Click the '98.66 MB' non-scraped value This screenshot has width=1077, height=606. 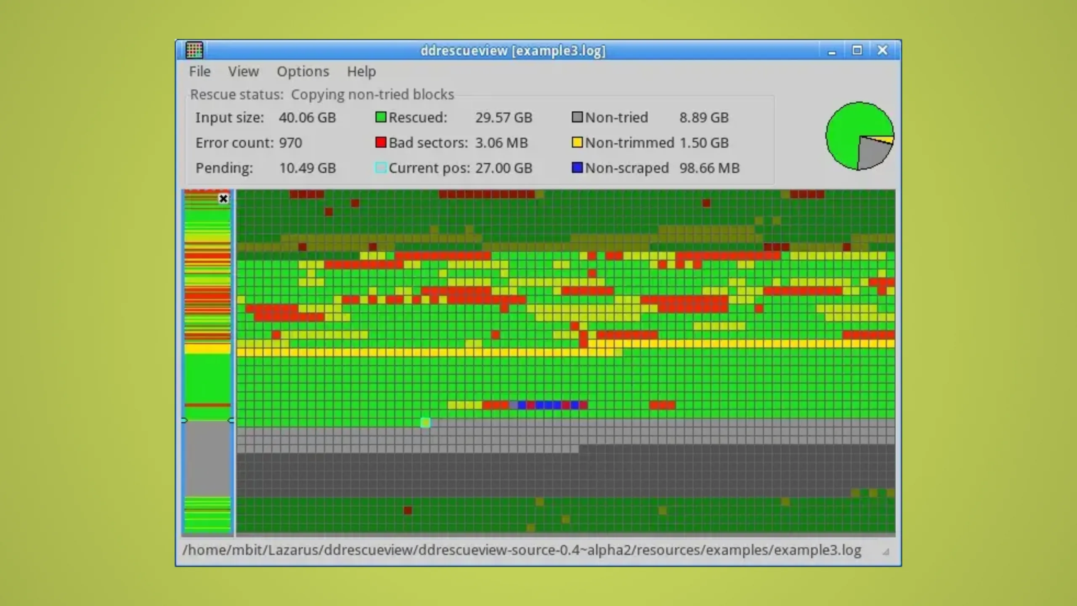[709, 168]
